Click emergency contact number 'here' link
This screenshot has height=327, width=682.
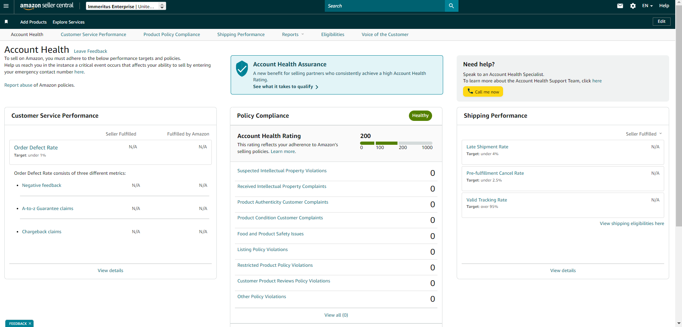[79, 72]
